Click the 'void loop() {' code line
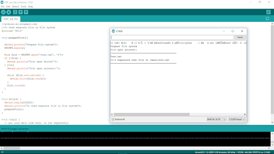Screen dimensions: 274x154 [x=11, y=120]
